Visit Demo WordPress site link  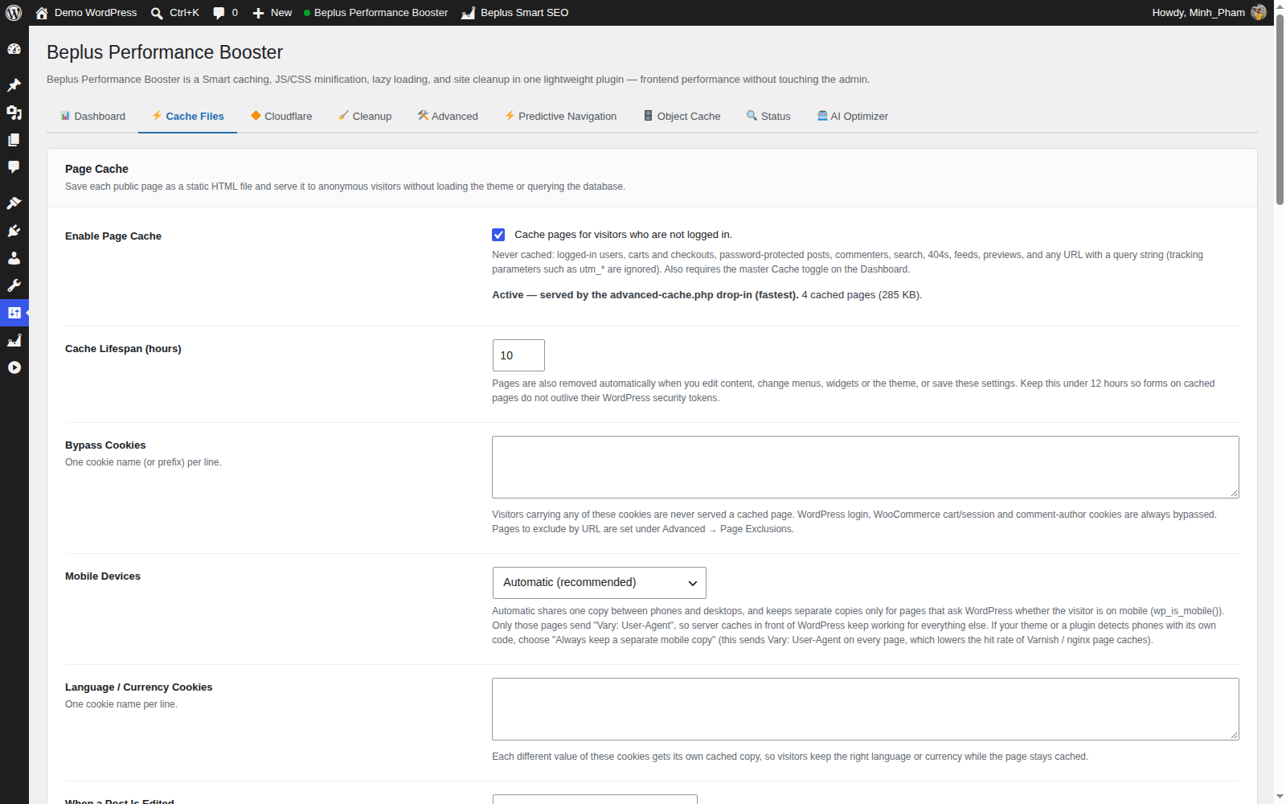[x=87, y=13]
